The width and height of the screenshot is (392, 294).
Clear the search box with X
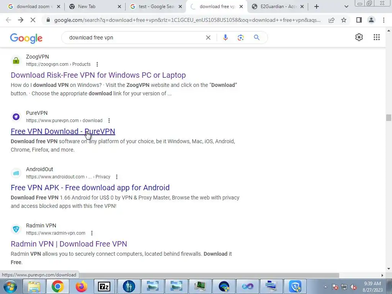[x=208, y=38]
